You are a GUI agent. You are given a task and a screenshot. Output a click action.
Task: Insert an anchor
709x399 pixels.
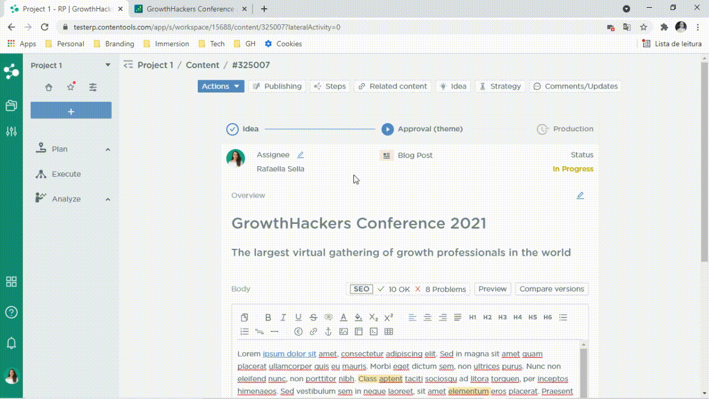(x=328, y=331)
